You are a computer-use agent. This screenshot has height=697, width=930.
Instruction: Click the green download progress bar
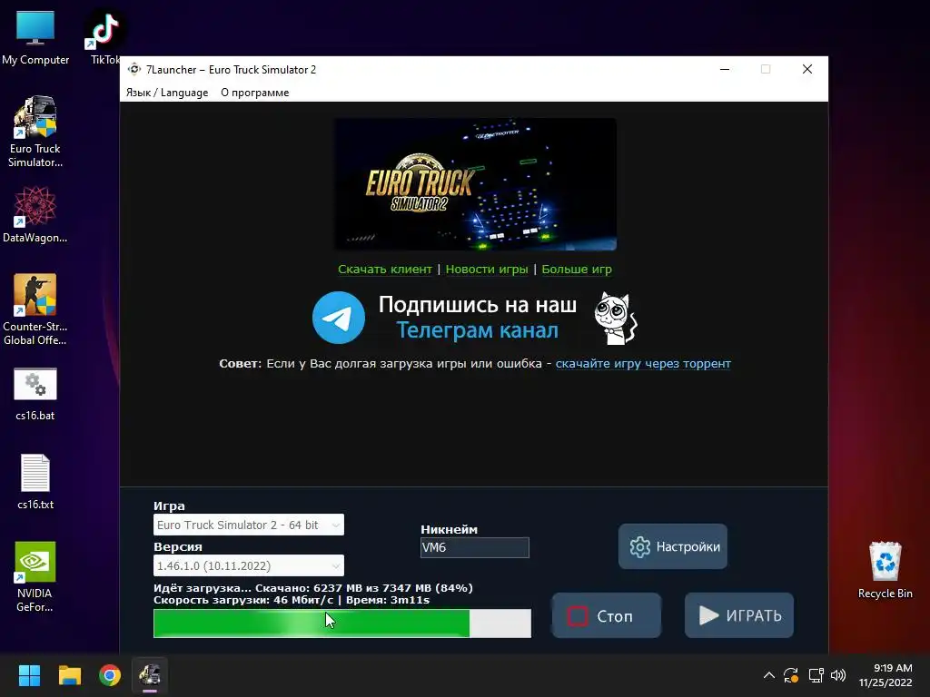[342, 623]
